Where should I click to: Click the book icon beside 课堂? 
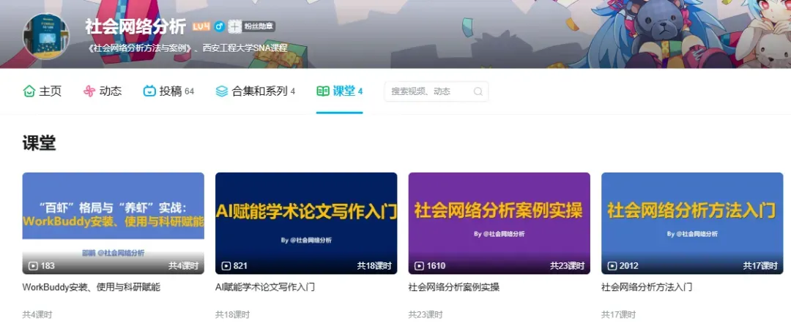pyautogui.click(x=323, y=91)
